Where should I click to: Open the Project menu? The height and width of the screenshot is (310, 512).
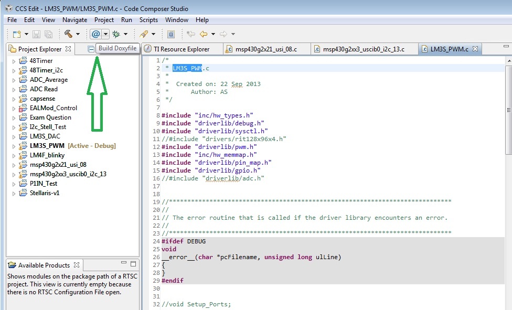tap(104, 20)
